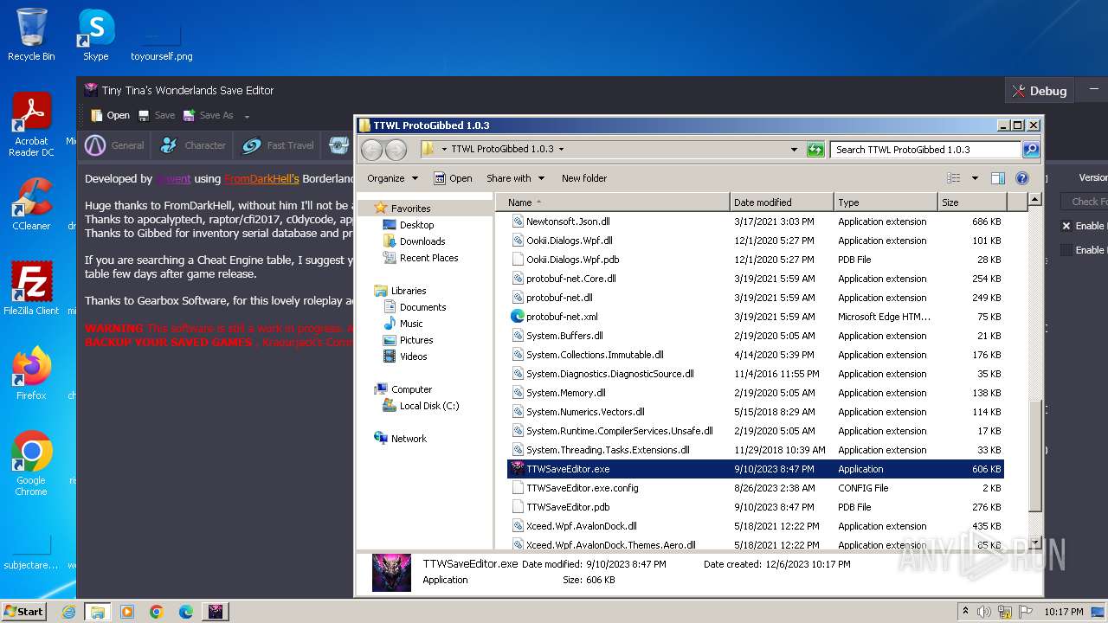Open CCleaner desktop shortcut
Screen dimensions: 1108x623
tap(31, 203)
